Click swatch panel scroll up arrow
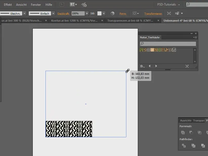Viewport: 208px width, 156px height. pos(195,50)
